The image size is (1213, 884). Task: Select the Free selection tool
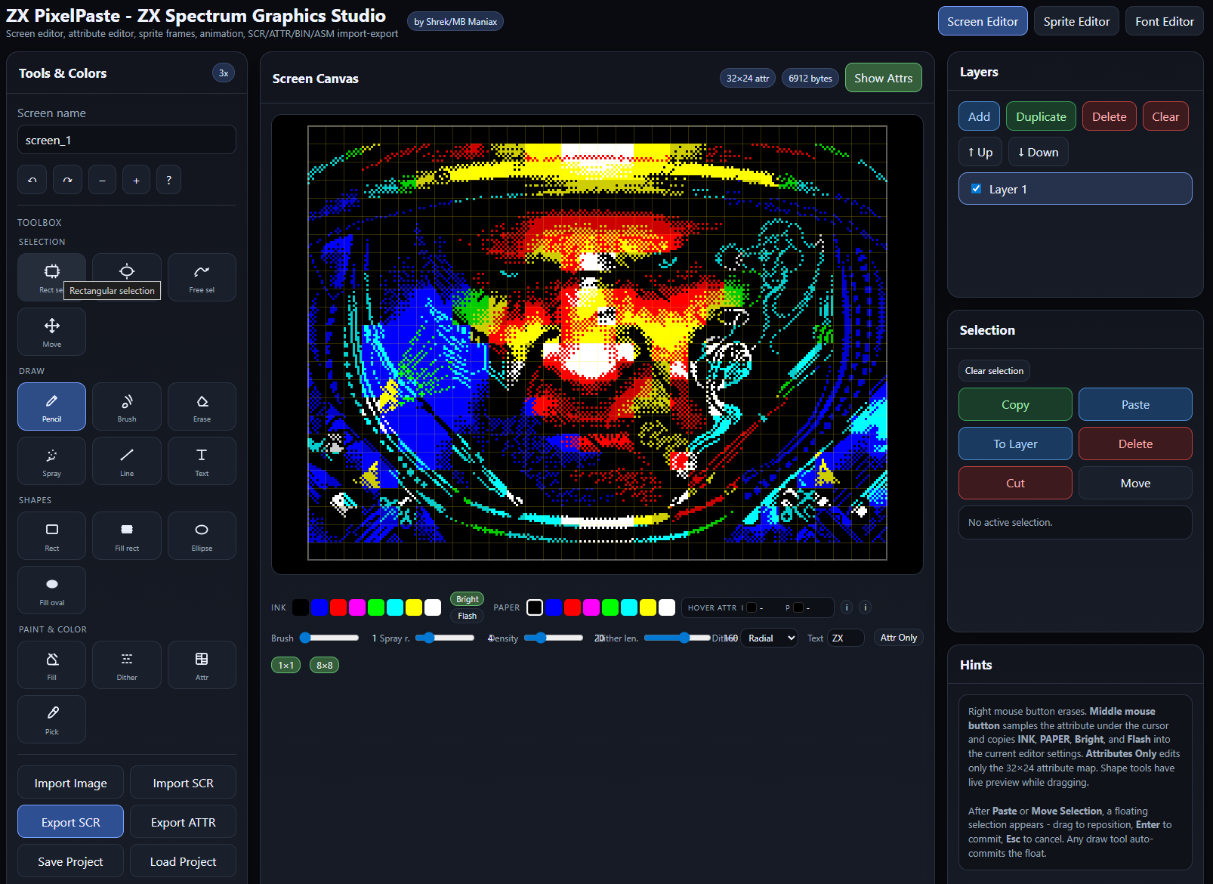pos(202,277)
